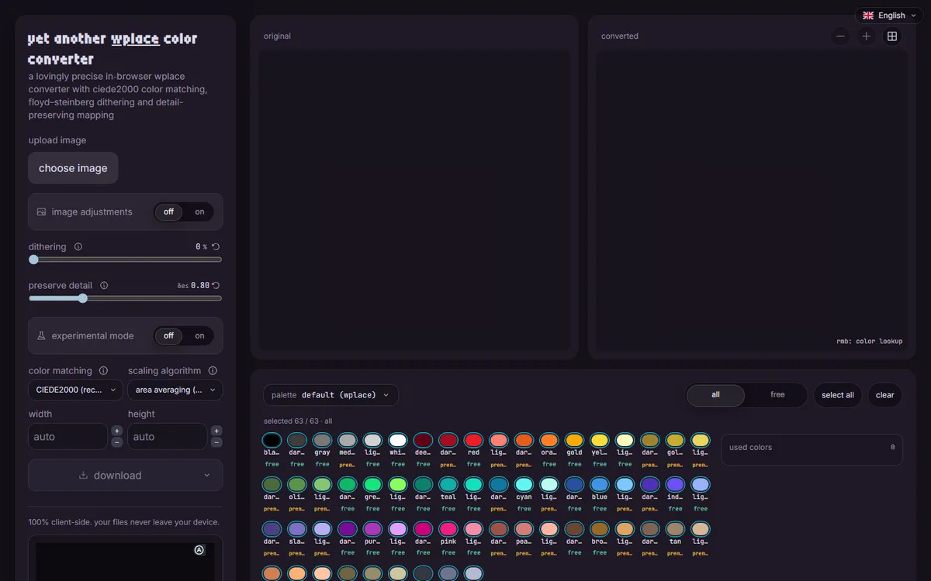This screenshot has width=931, height=581.
Task: Click the empty original image preview area
Action: click(x=414, y=201)
